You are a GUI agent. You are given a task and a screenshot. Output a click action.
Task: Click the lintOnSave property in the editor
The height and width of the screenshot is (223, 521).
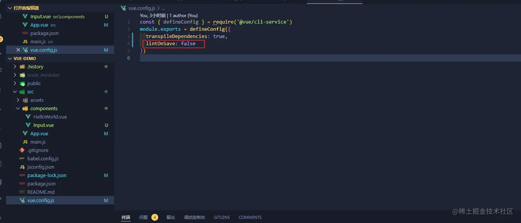(x=160, y=44)
